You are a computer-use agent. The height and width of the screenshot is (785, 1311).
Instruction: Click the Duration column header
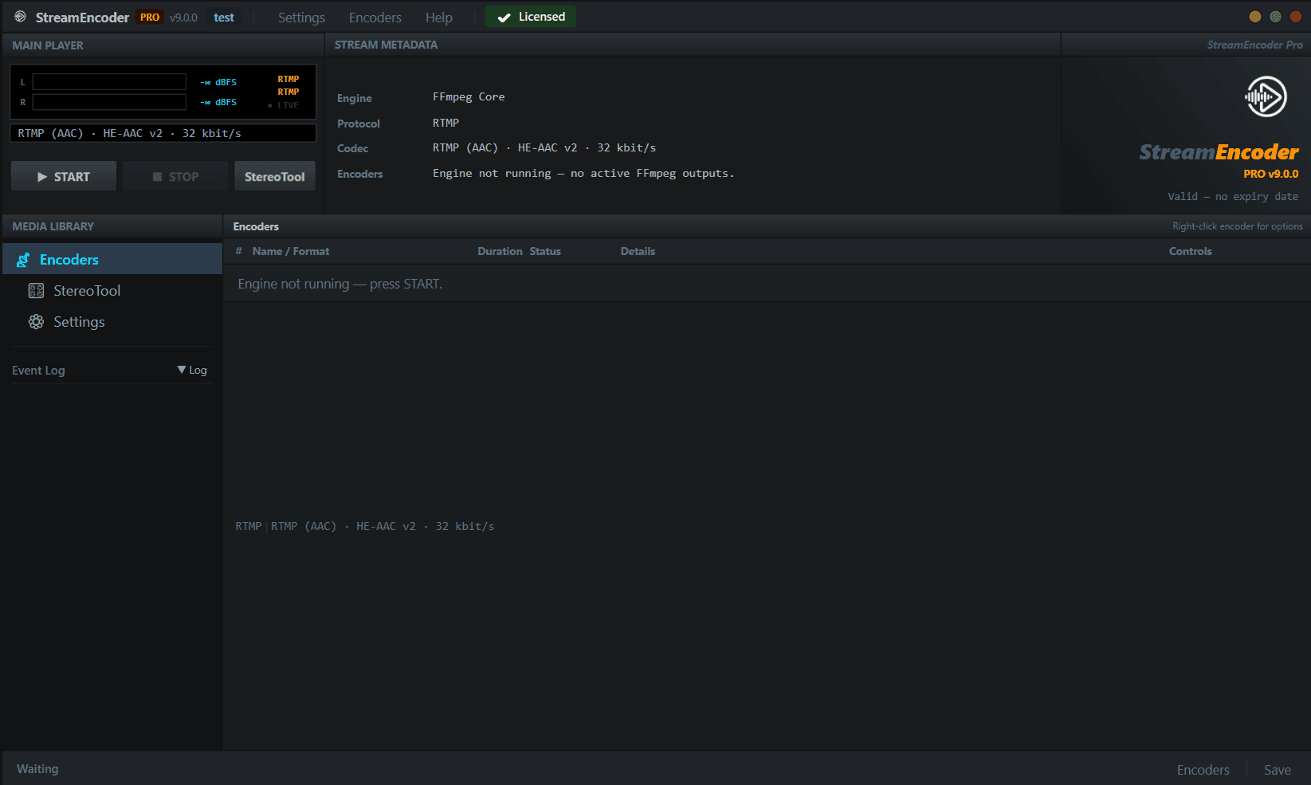click(500, 251)
